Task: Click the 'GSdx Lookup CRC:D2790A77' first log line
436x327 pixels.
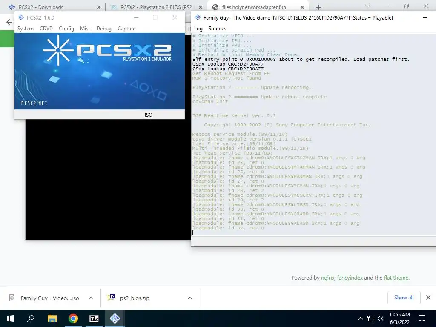Action: (x=228, y=64)
